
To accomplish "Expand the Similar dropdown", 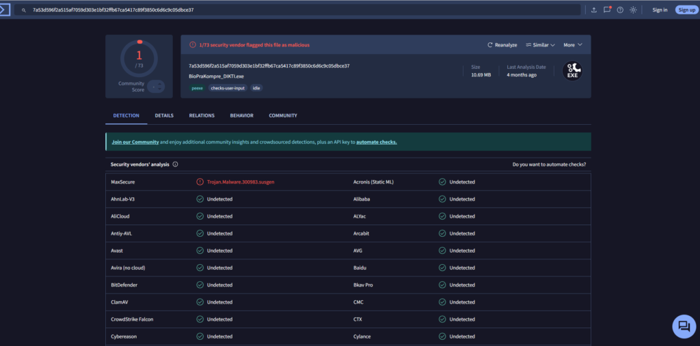I will 540,45.
